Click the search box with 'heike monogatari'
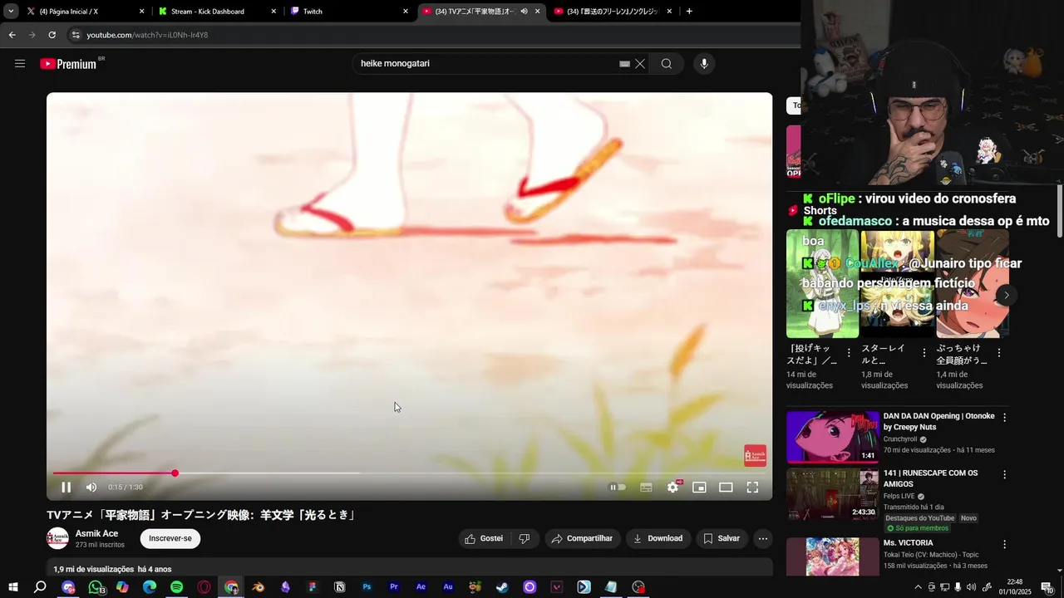 click(486, 64)
